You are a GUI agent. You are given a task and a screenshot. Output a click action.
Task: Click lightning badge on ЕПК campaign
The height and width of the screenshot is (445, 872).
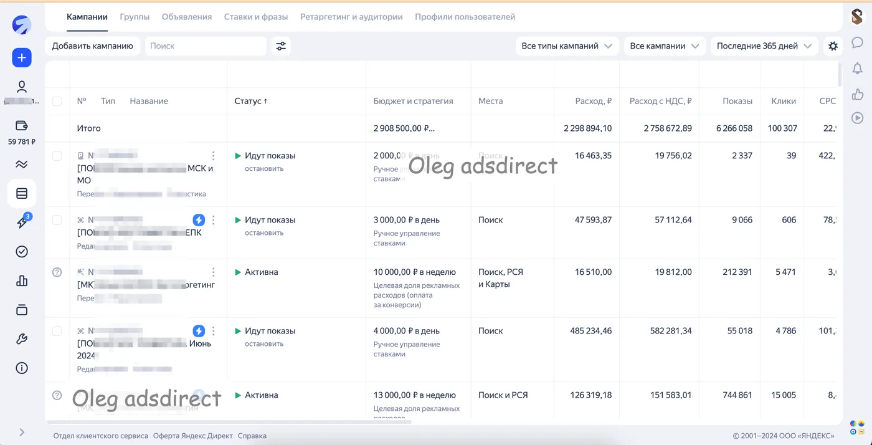pos(199,220)
